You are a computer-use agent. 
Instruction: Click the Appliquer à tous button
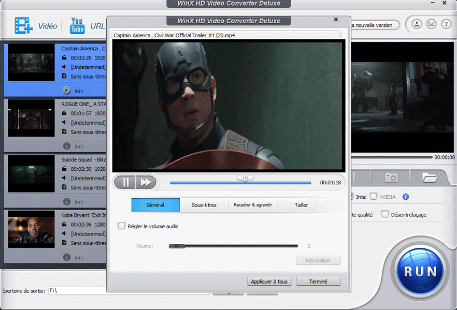269,282
